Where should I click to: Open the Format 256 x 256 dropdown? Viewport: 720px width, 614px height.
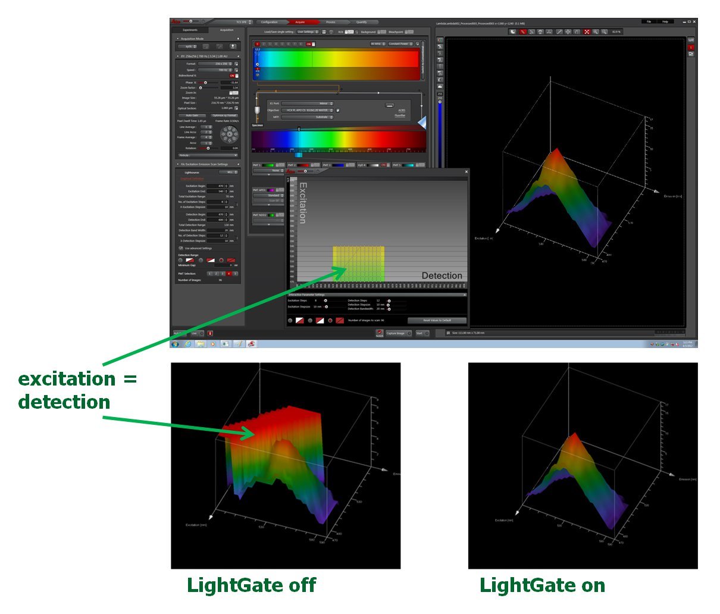pyautogui.click(x=216, y=64)
